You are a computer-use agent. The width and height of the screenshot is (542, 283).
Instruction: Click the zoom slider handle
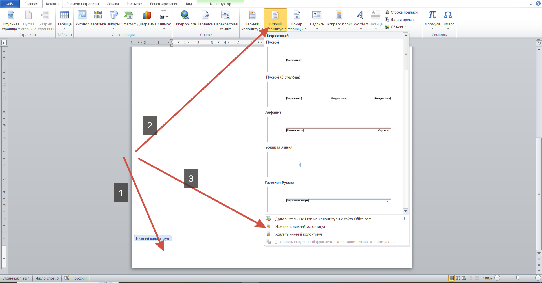tap(517, 278)
